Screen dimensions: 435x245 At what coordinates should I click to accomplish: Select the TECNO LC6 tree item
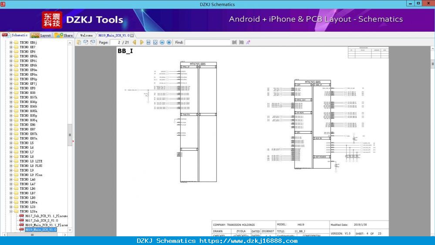click(x=27, y=207)
